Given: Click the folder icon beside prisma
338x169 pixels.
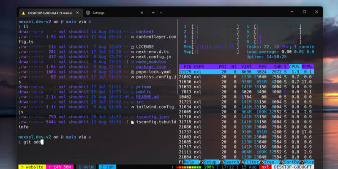Looking at the screenshot, I should (132, 87).
